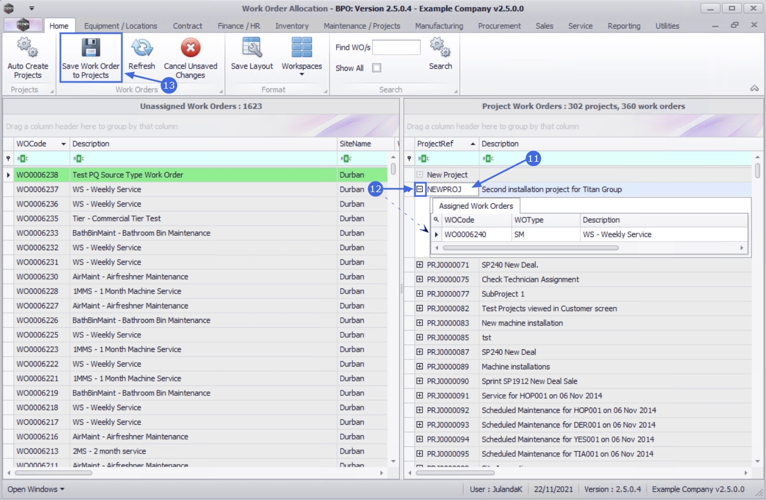Screen dimensions: 766x500
Task: Click the Find WO/s input field
Action: (x=396, y=48)
